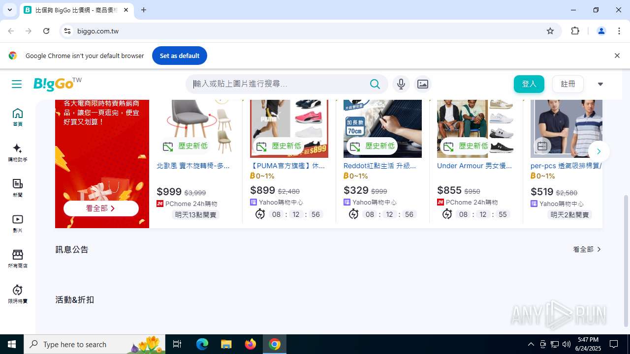Screen dimensions: 630x354
Task: Click the 訊息公告 heading
Action: 72,249
